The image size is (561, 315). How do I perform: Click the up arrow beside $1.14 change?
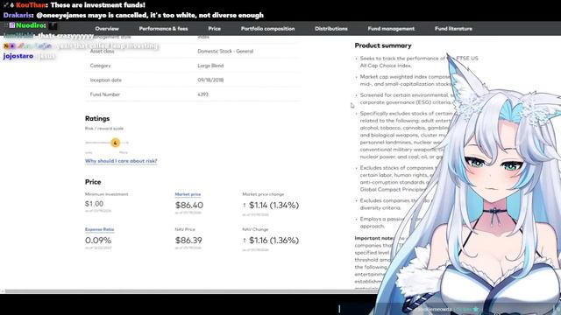(245, 205)
